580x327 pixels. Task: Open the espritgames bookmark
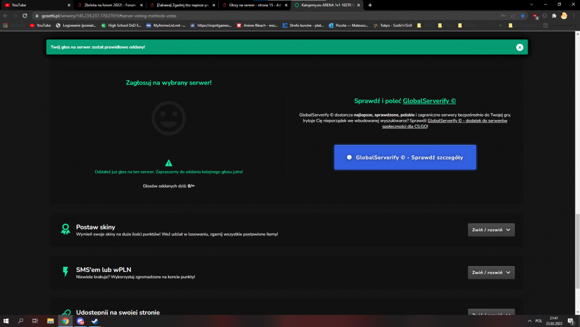pyautogui.click(x=211, y=25)
